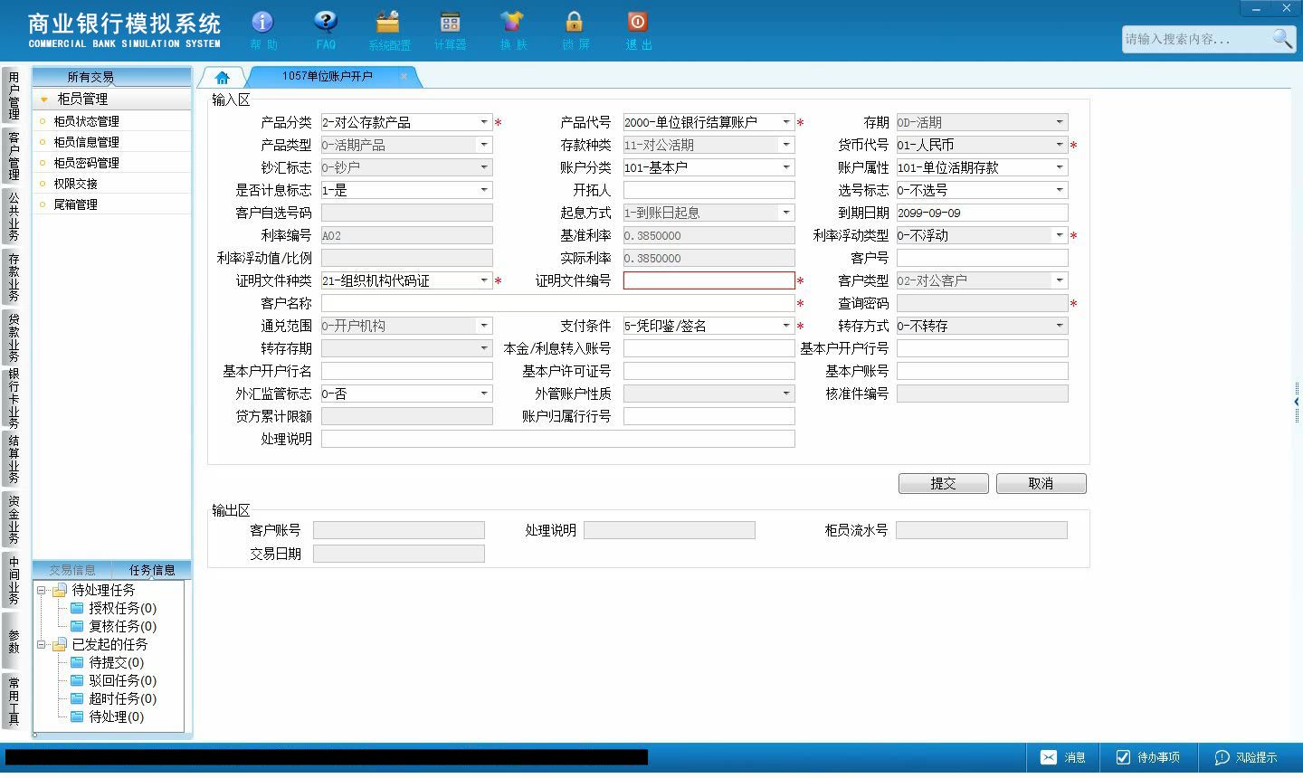
Task: Expand the right side panel arrow
Action: [1297, 401]
